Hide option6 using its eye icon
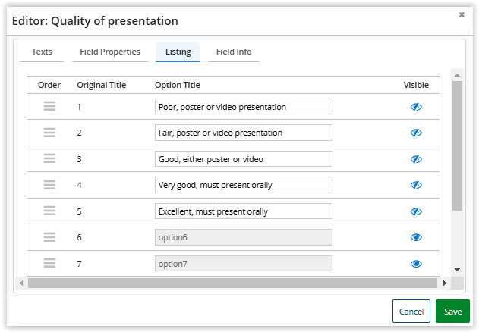The height and width of the screenshot is (332, 479). tap(416, 237)
